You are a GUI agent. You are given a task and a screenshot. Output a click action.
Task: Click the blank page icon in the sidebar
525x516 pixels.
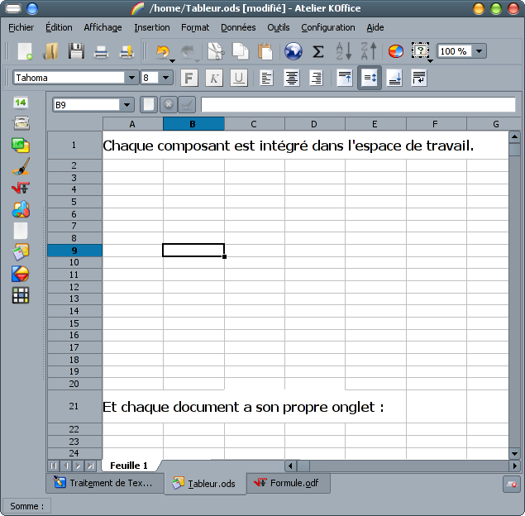(21, 231)
